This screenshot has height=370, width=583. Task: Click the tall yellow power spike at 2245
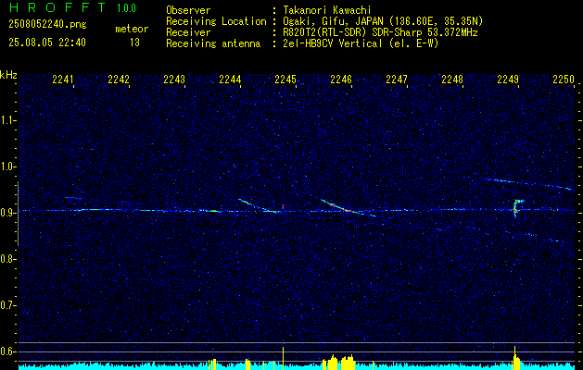[283, 358]
